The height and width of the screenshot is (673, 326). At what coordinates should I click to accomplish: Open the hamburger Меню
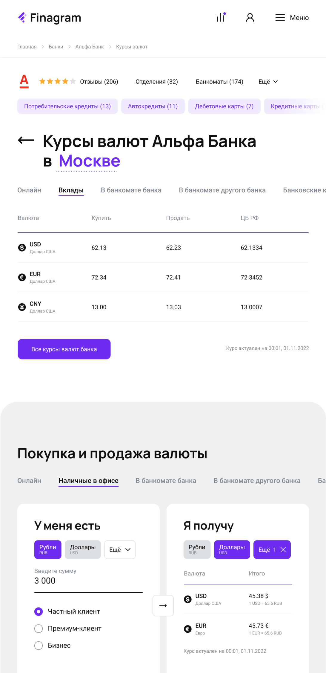[x=292, y=18]
